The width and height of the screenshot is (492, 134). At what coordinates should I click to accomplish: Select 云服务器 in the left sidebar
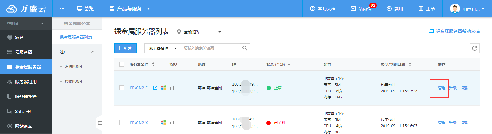(x=26, y=52)
